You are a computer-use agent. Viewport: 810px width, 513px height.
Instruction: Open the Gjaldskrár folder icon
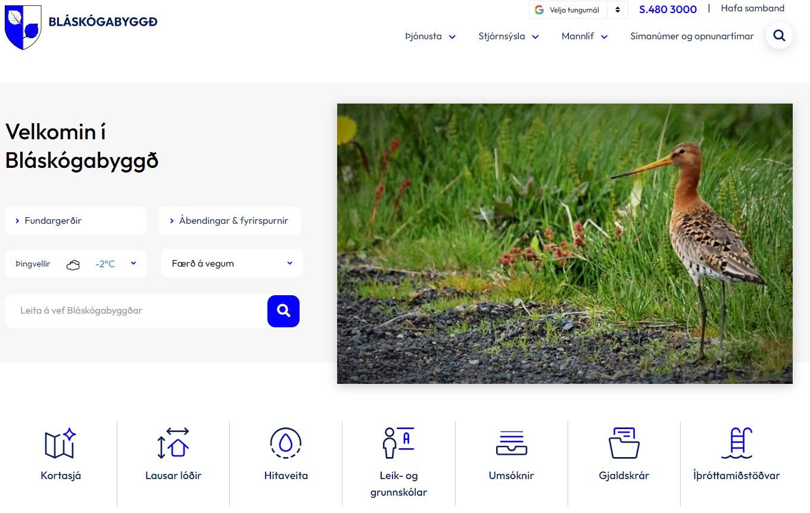click(x=624, y=443)
